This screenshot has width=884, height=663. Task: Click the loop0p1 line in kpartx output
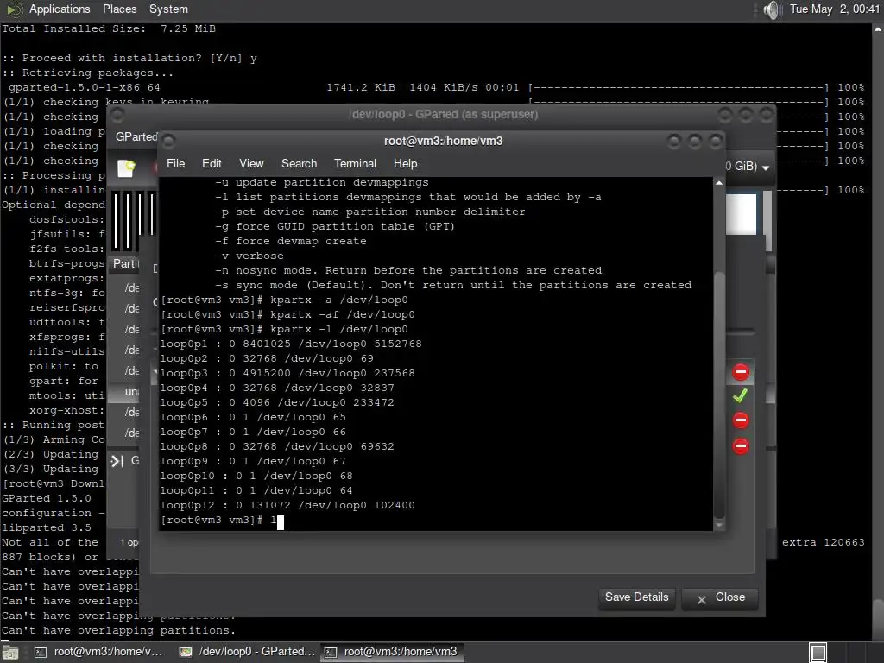[x=291, y=344]
